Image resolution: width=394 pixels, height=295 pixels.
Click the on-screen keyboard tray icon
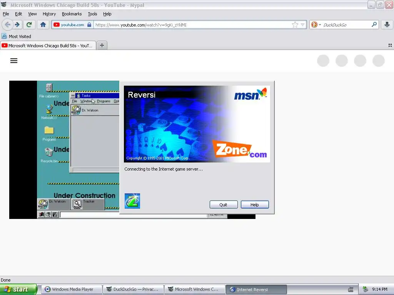click(351, 290)
